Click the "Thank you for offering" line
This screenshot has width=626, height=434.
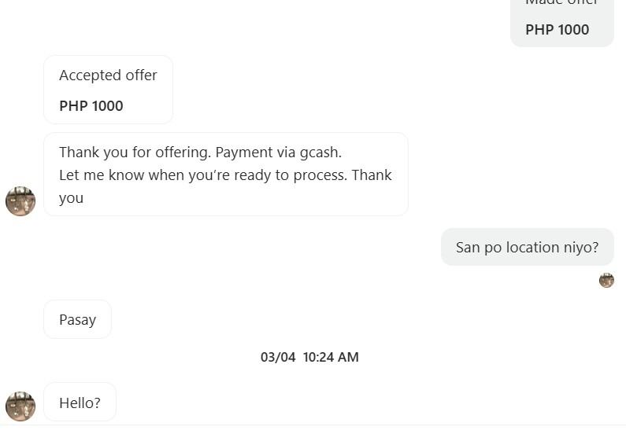click(135, 153)
